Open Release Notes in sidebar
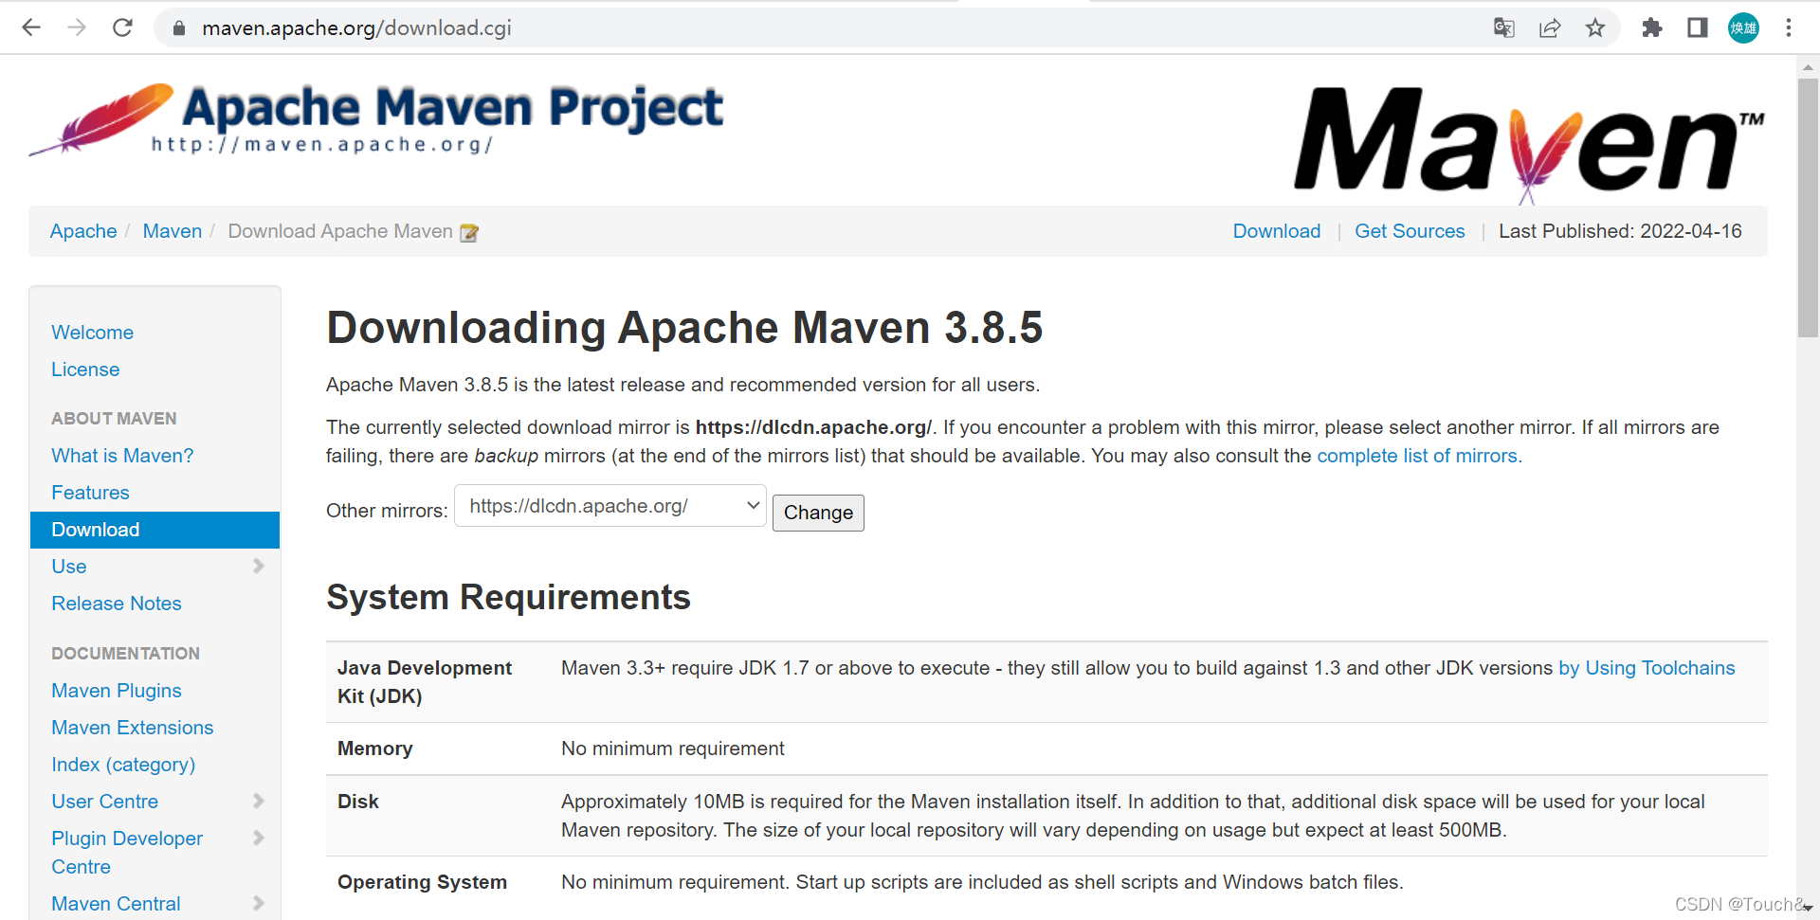 coord(117,604)
